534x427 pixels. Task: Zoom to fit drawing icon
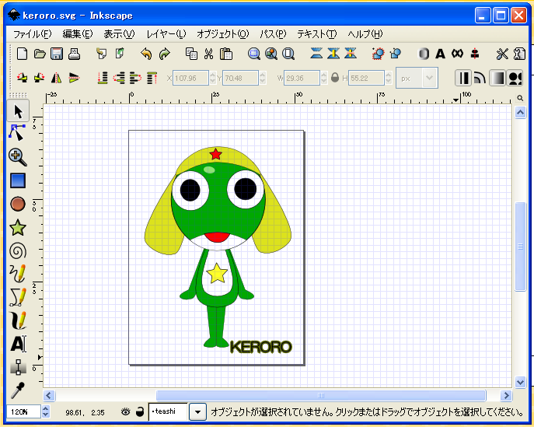pyautogui.click(x=271, y=54)
